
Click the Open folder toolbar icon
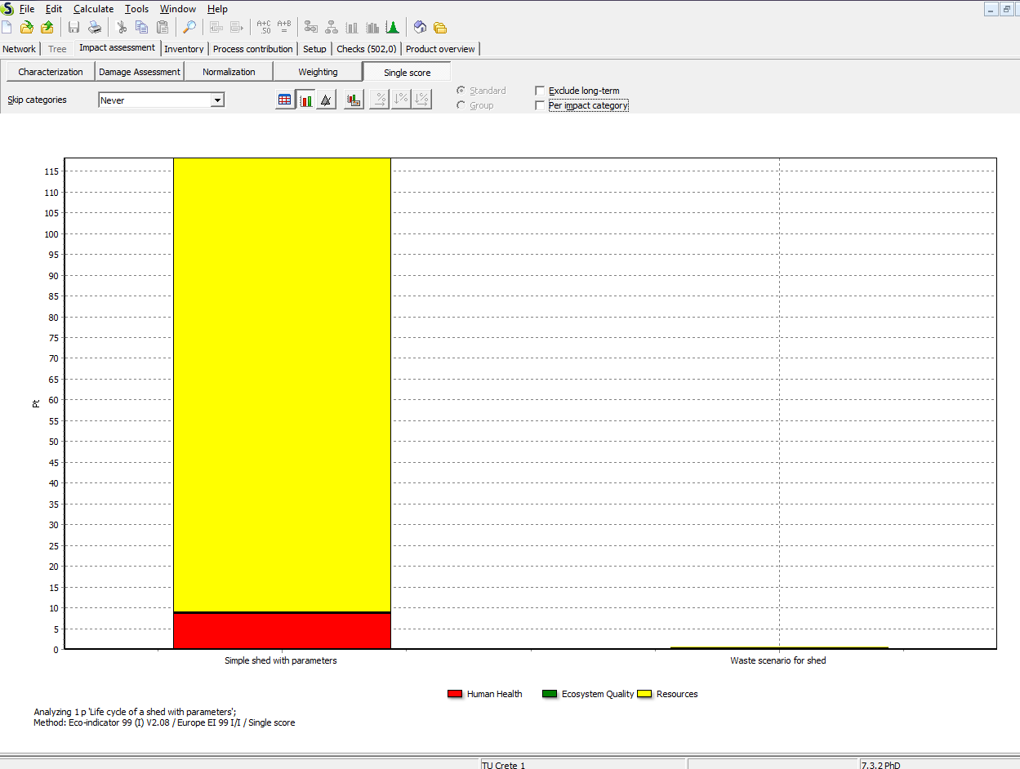pos(26,27)
